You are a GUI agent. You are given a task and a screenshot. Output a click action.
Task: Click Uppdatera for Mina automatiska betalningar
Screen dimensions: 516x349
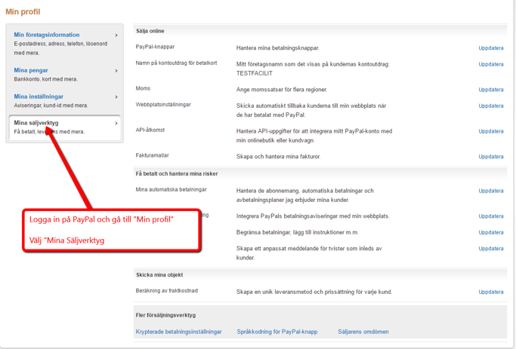(491, 191)
